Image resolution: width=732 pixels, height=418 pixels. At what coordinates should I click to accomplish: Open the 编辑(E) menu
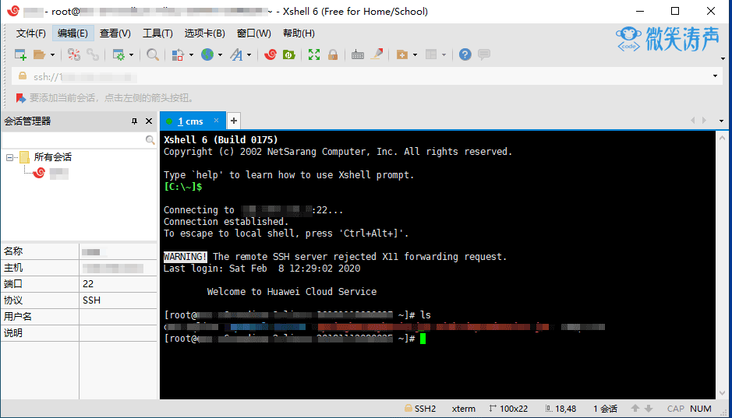[x=72, y=33]
